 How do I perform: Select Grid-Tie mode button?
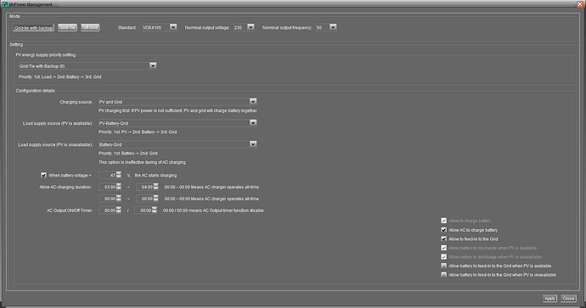coord(67,28)
